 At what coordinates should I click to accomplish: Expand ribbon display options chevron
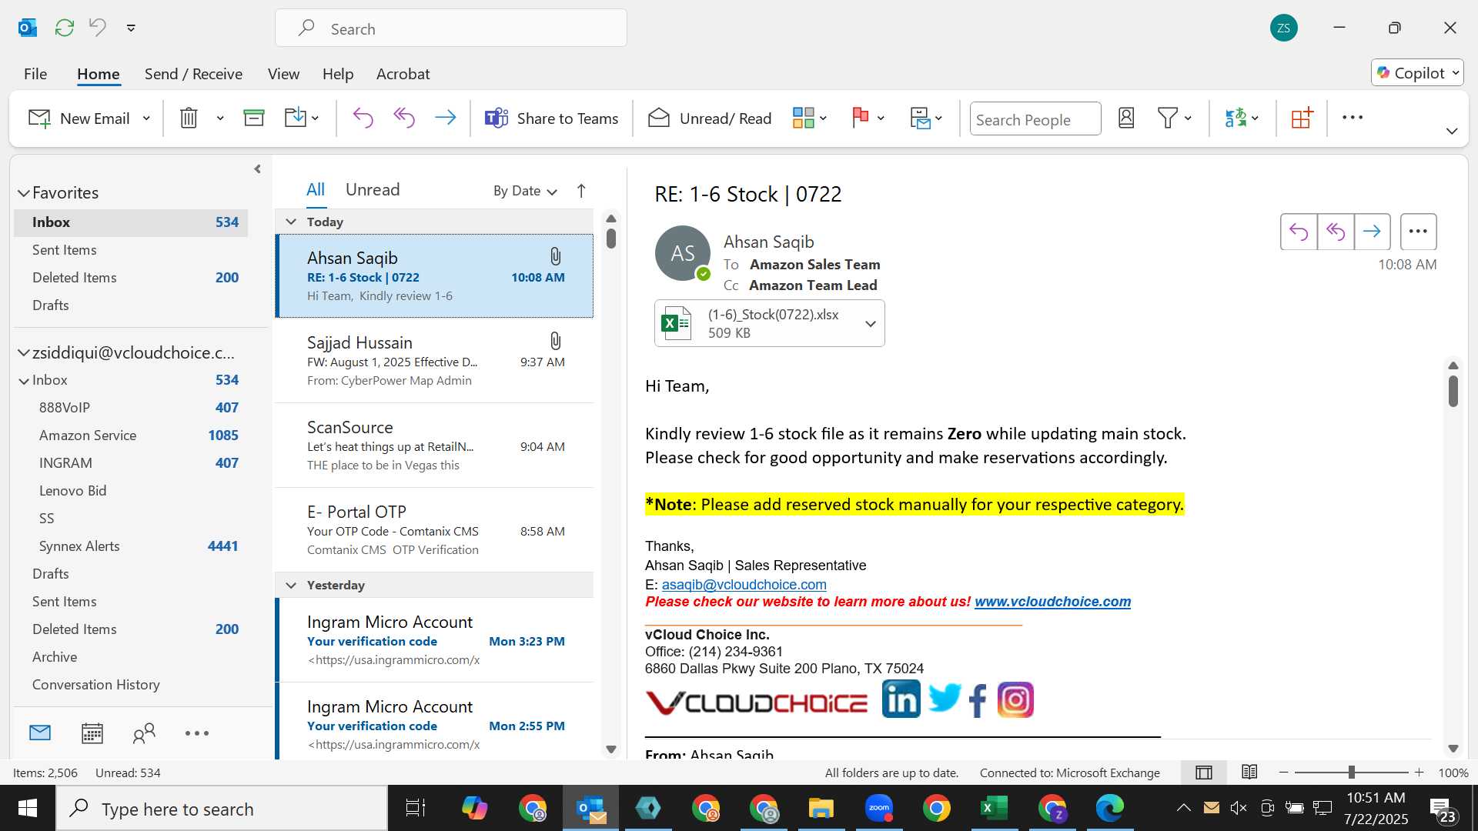[x=1452, y=131]
